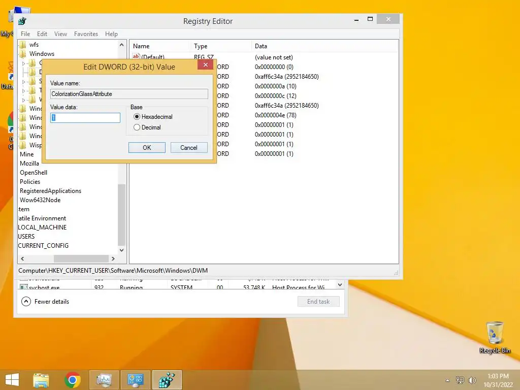The height and width of the screenshot is (390, 520).
Task: Click the tree horizontal scrollbar thumb
Action: 81,258
